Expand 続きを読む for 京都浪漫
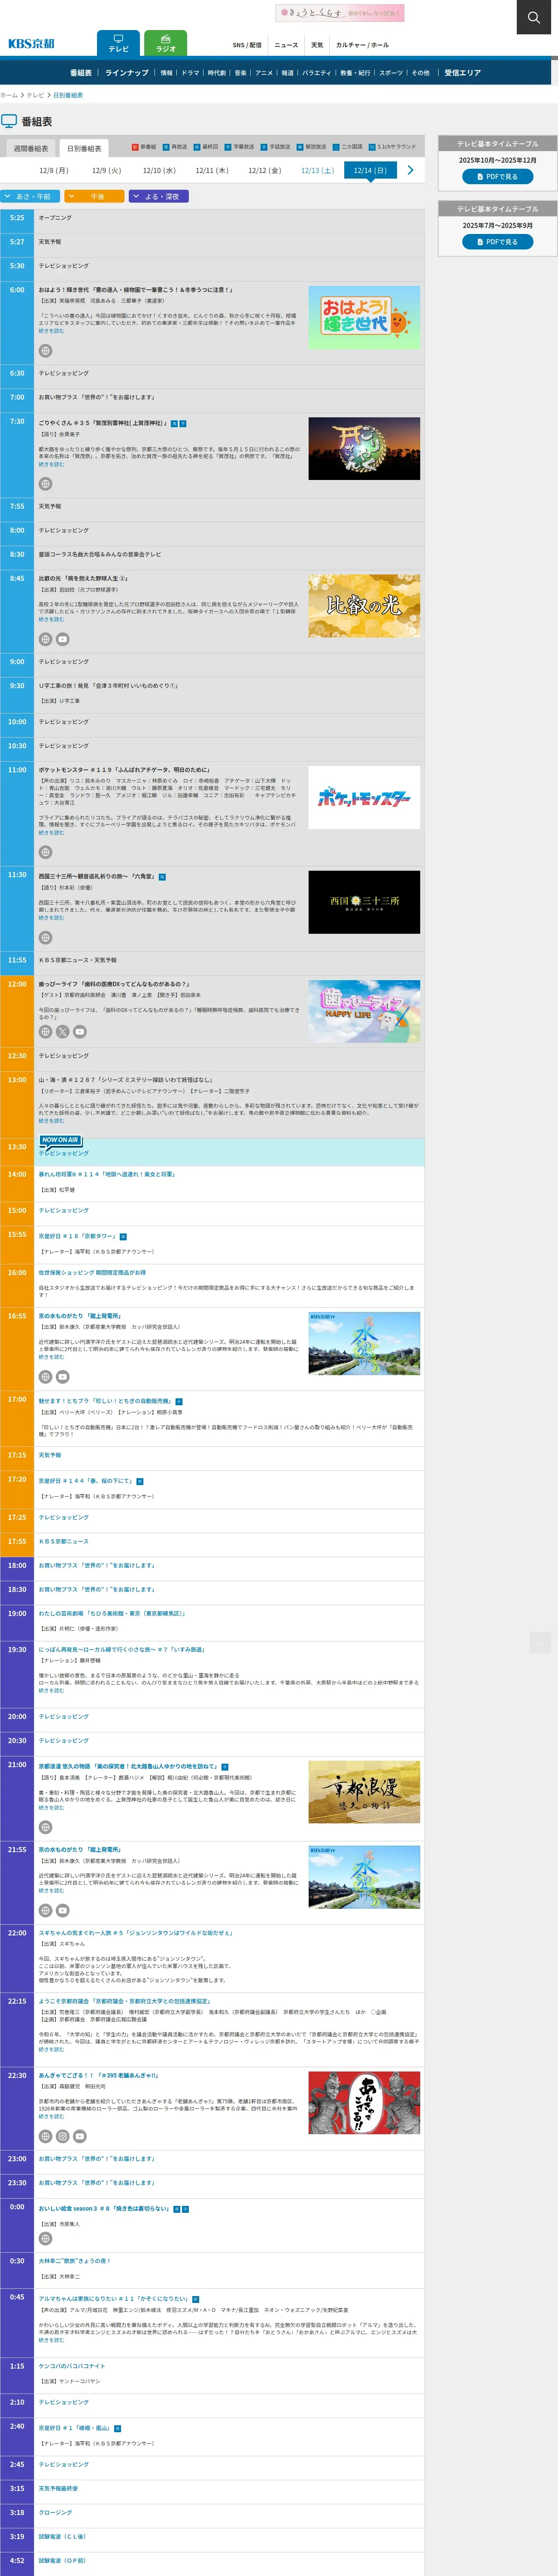This screenshot has height=2576, width=558. 51,1807
